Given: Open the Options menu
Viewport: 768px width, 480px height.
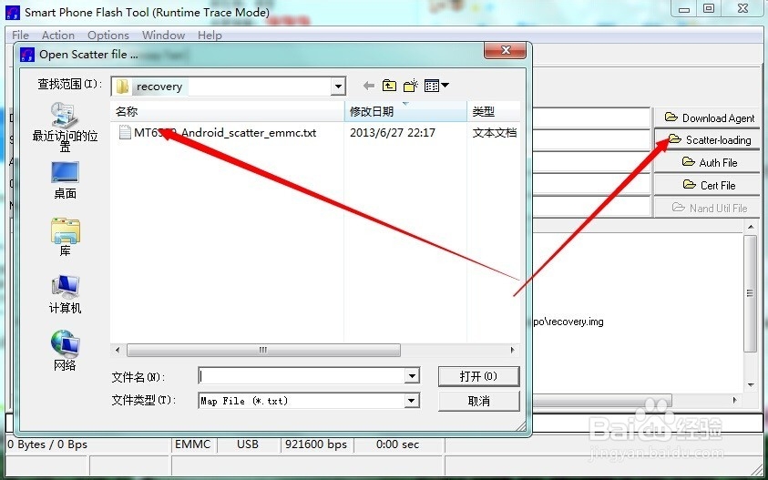Looking at the screenshot, I should coord(108,36).
